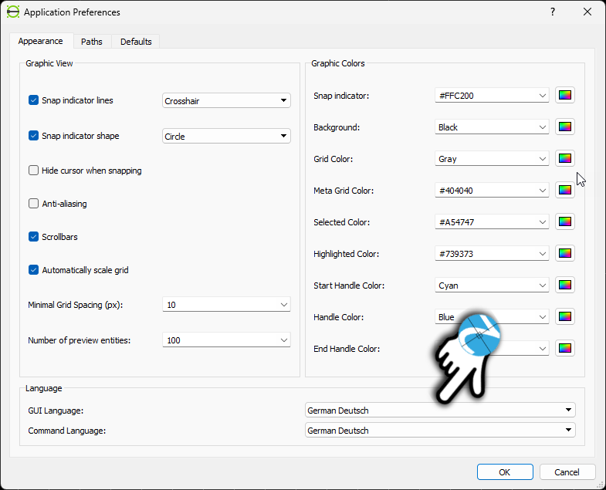This screenshot has height=490, width=606.
Task: Open Background color dropdown showing Black
Action: (x=492, y=127)
